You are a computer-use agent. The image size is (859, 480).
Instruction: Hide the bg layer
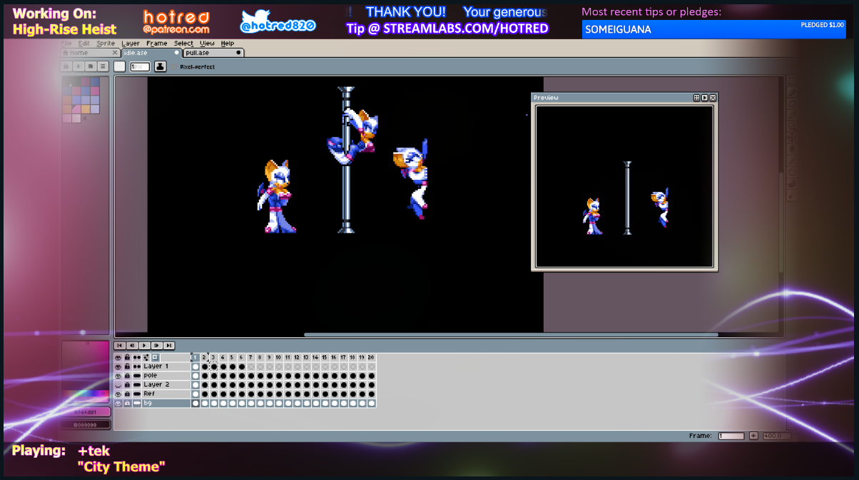118,404
